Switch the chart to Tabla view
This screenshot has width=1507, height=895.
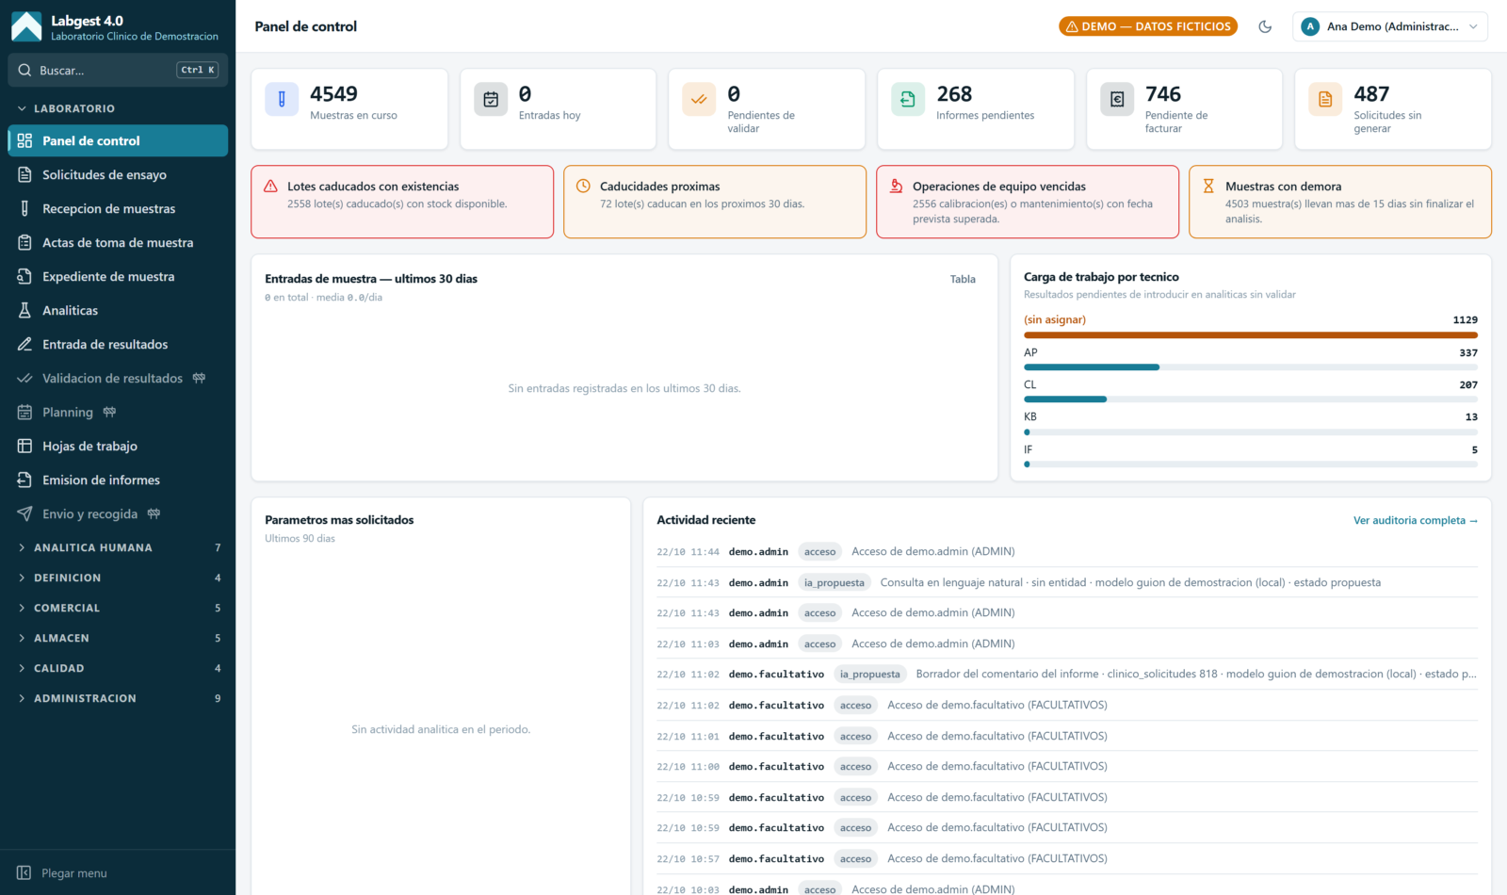pos(963,279)
